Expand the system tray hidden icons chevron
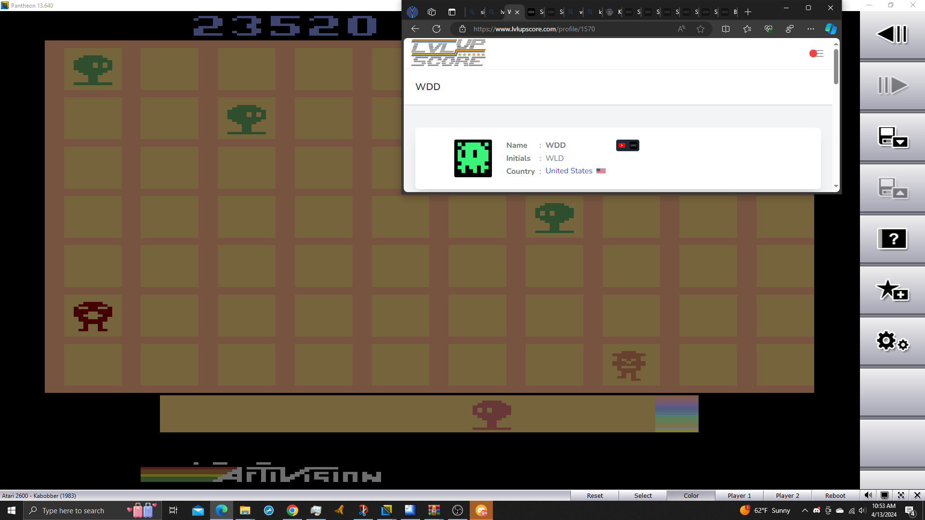925x520 pixels. [x=805, y=510]
